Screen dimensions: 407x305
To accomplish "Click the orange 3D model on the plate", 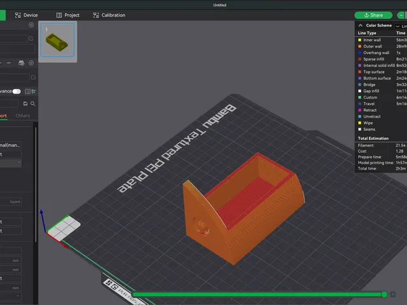I will [244, 208].
